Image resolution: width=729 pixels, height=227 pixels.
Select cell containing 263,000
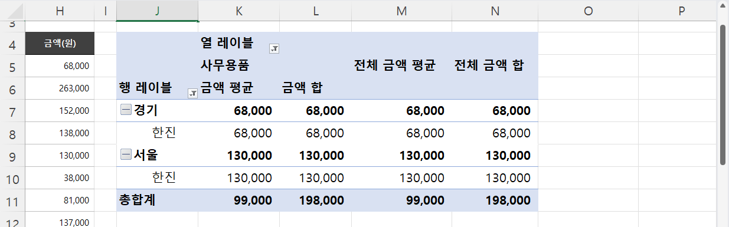coord(60,88)
